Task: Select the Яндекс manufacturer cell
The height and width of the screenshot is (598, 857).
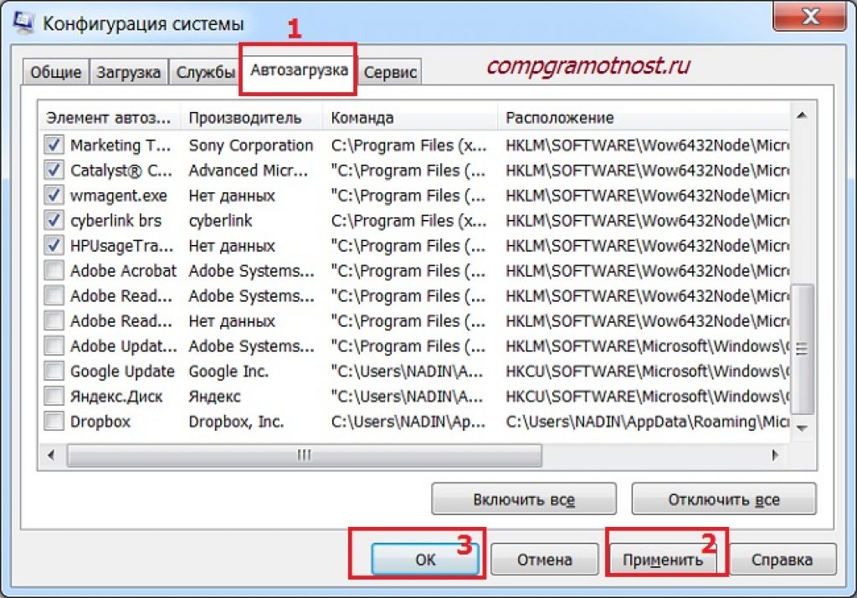Action: pyautogui.click(x=214, y=396)
